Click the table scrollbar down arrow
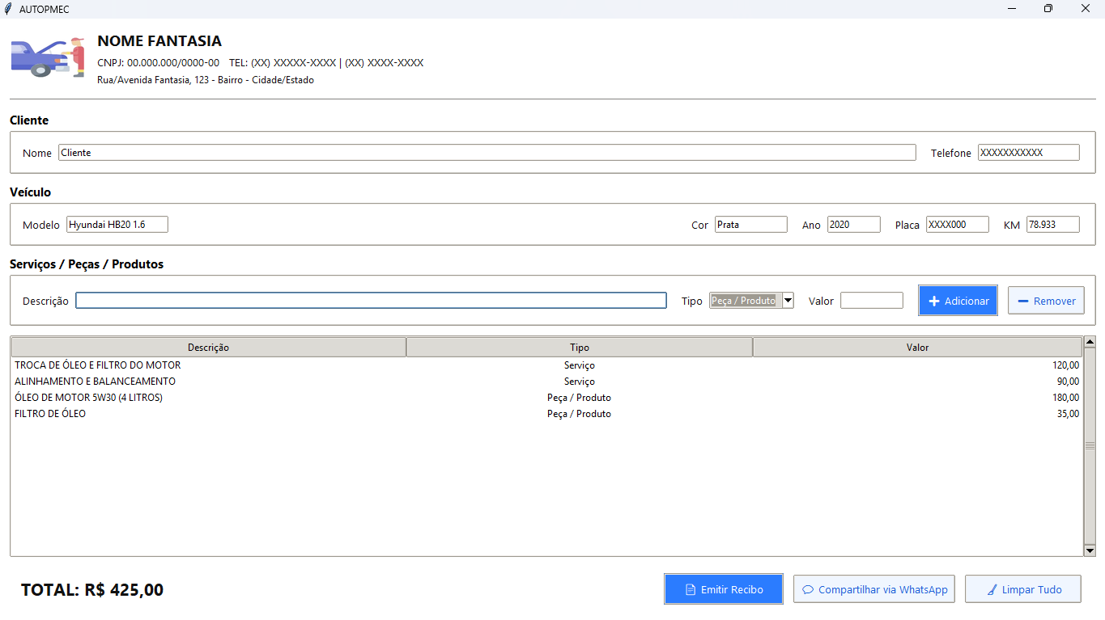Viewport: 1105px width, 620px height. (x=1089, y=550)
